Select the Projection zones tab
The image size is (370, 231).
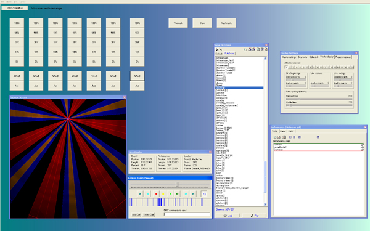pos(343,57)
